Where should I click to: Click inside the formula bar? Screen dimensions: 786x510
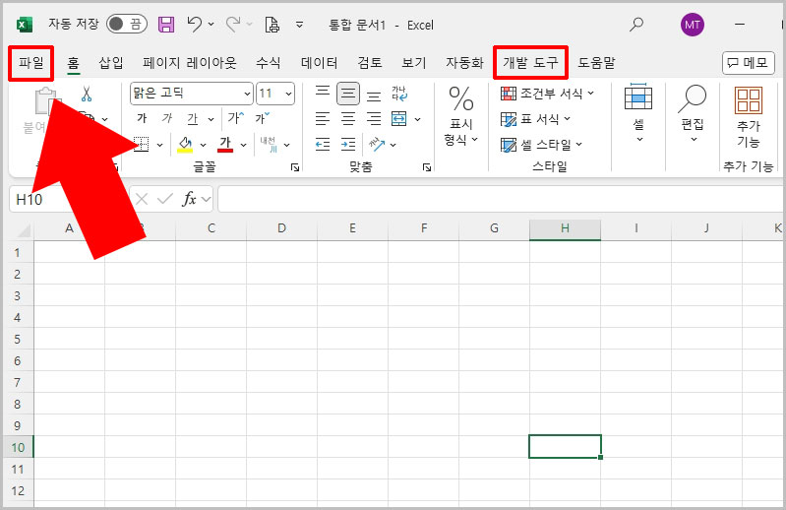pyautogui.click(x=501, y=199)
